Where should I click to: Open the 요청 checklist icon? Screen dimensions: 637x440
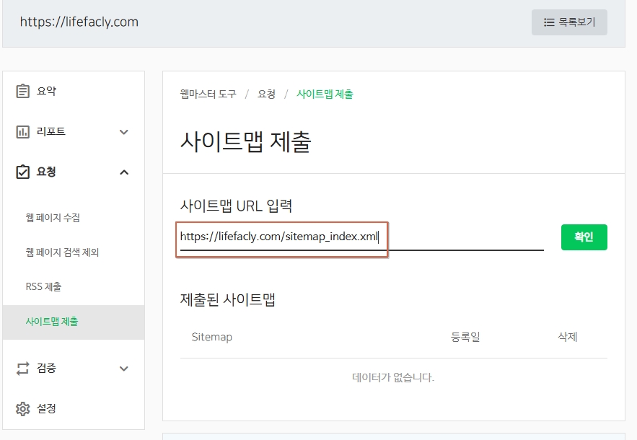pyautogui.click(x=21, y=172)
